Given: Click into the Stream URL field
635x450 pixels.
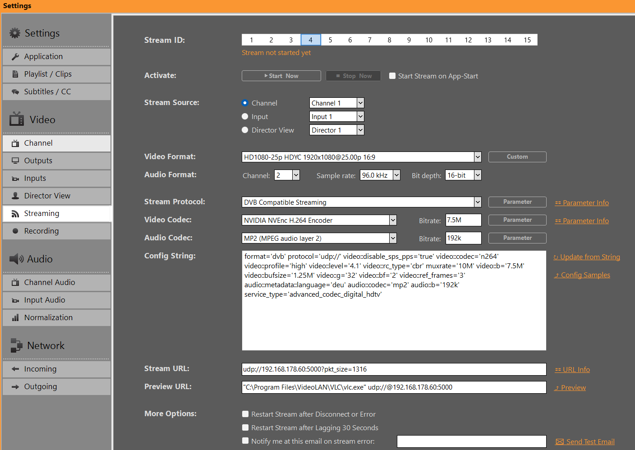Looking at the screenshot, I should tap(394, 369).
